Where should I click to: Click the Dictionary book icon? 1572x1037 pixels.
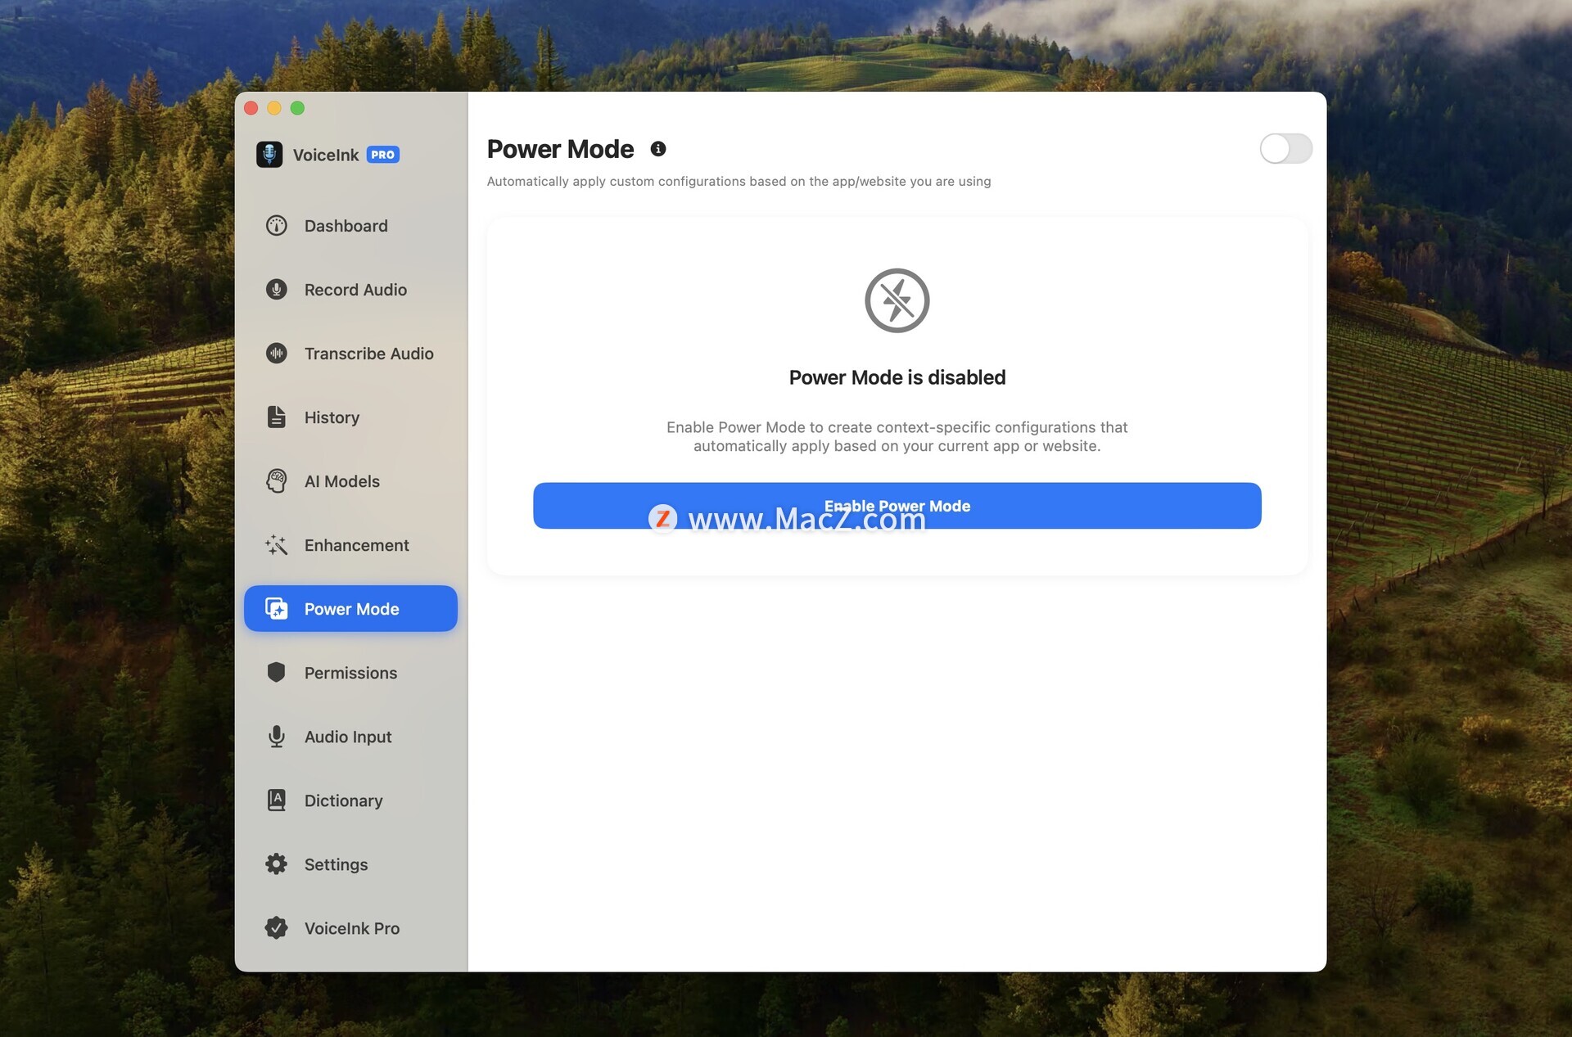click(277, 800)
